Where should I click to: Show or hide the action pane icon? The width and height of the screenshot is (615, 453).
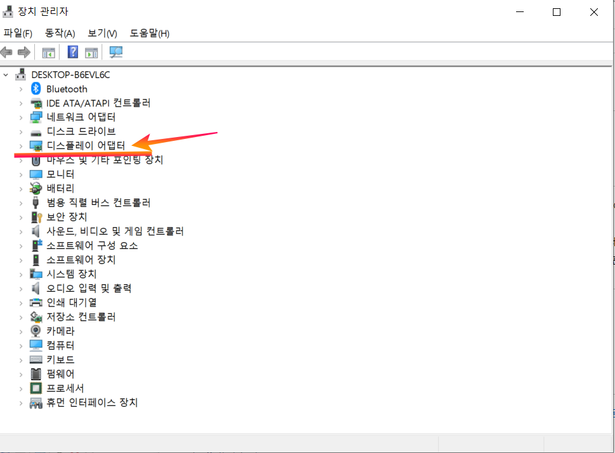pos(91,53)
